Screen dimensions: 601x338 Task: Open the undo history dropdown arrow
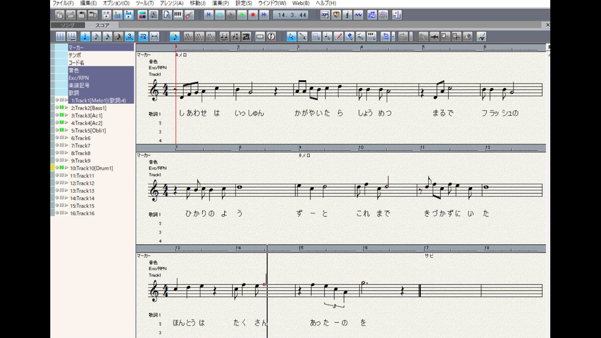point(393,36)
